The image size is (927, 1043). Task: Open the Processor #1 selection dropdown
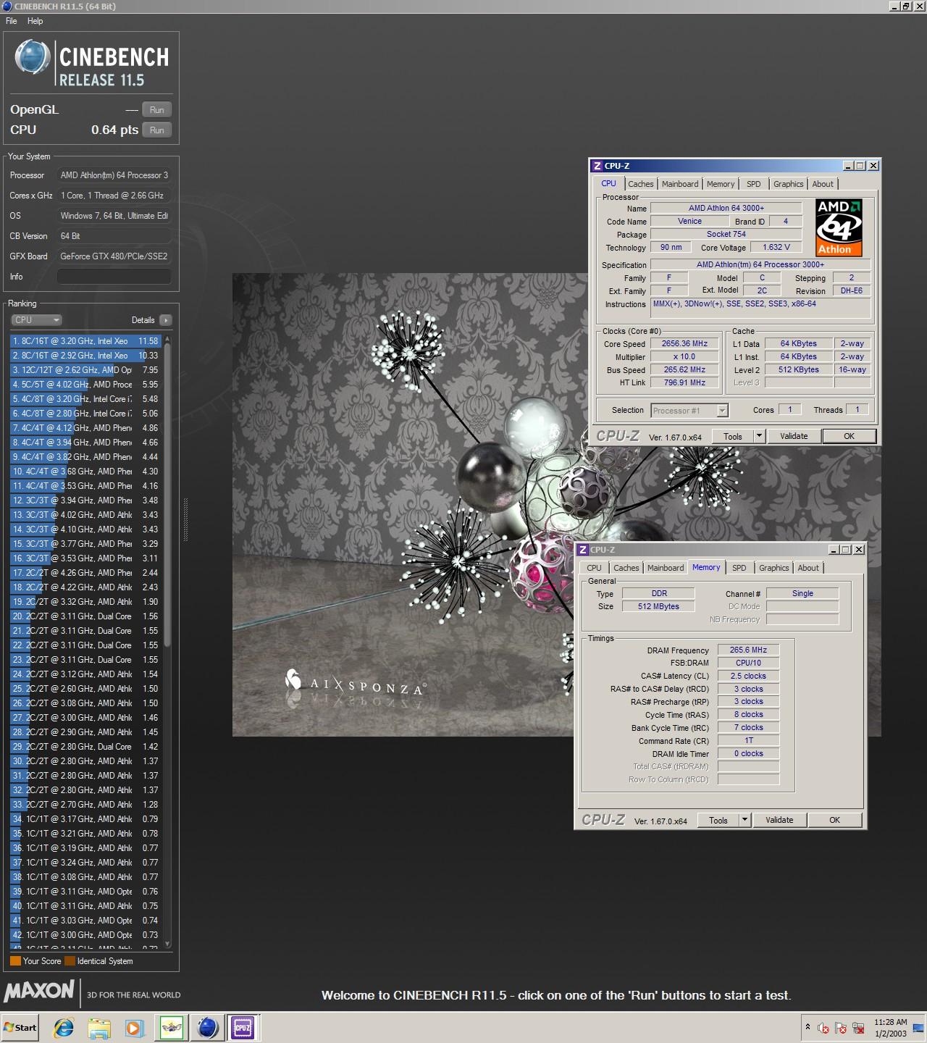[x=689, y=411]
